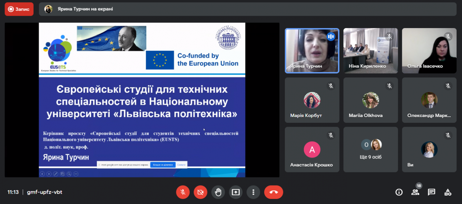
Task: Go to next slide arrow in presentation
Action: tap(49, 174)
